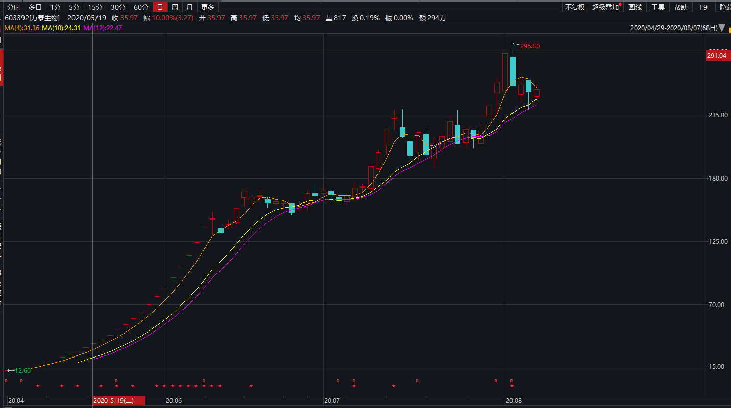This screenshot has height=408, width=731.
Task: Open the 不复权 price adjustment menu
Action: click(x=575, y=7)
